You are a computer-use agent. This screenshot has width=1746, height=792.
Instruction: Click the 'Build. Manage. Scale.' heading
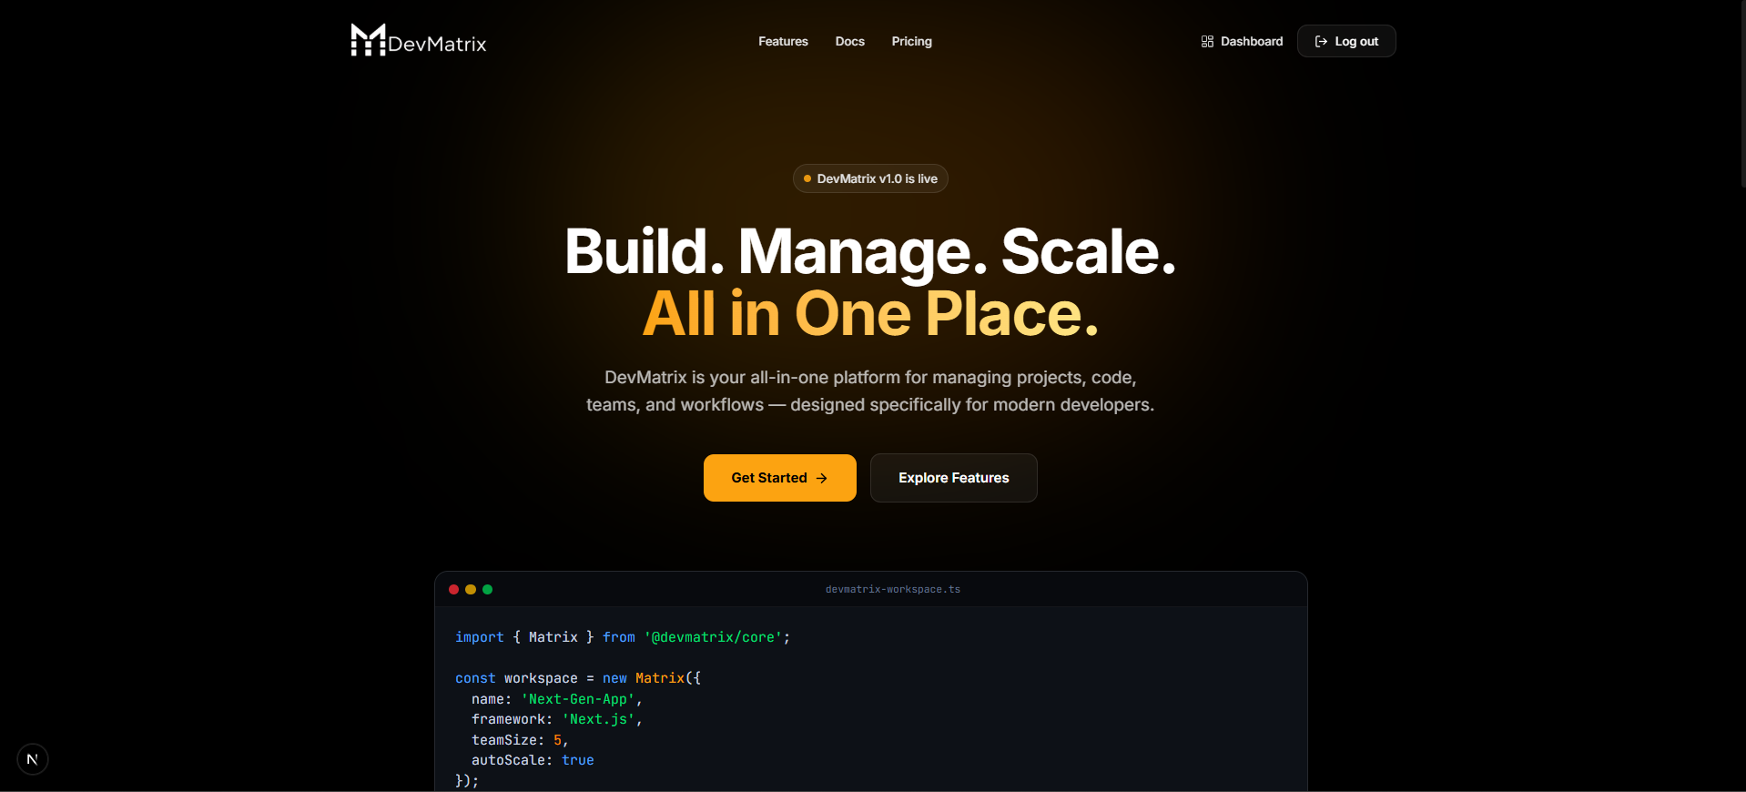tap(870, 252)
